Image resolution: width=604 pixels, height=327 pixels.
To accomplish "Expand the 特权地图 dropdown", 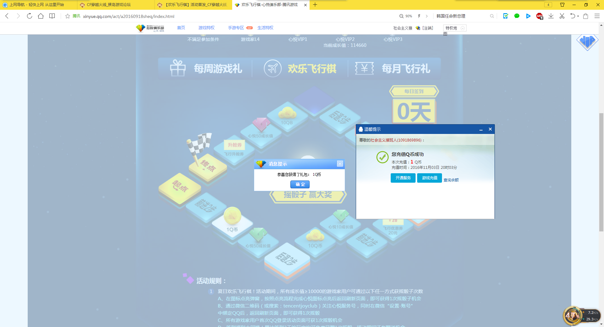I will (455, 28).
